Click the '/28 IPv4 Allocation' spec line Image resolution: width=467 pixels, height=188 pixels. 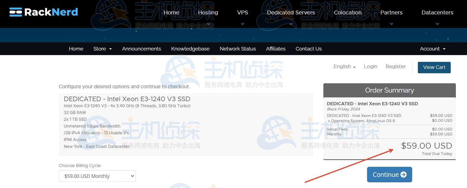point(96,133)
